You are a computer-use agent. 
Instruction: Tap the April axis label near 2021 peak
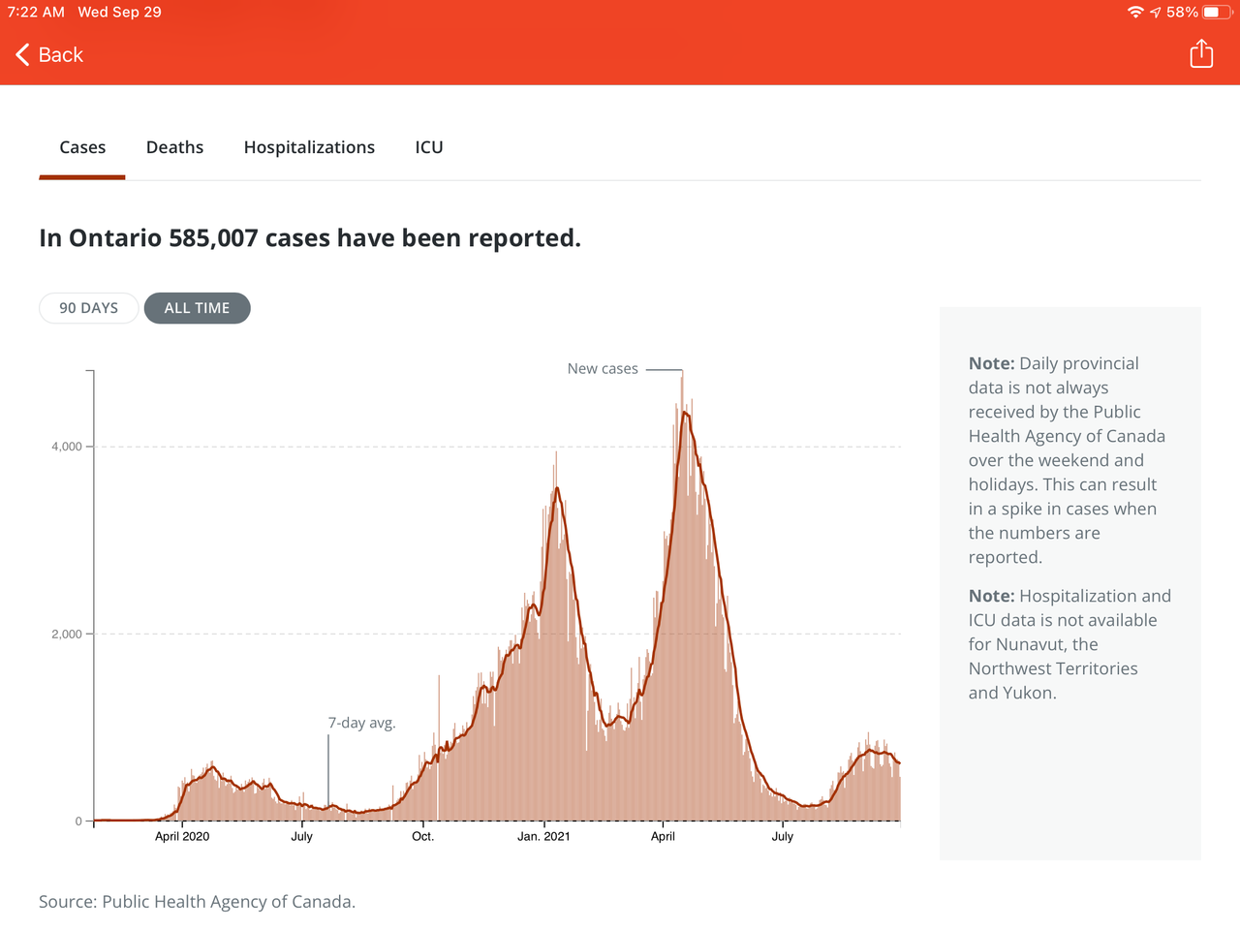pyautogui.click(x=663, y=836)
